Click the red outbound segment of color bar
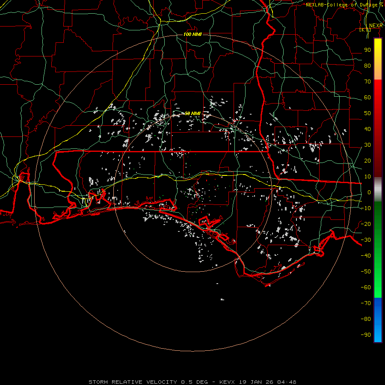The height and width of the screenshot is (385, 385). (x=378, y=128)
